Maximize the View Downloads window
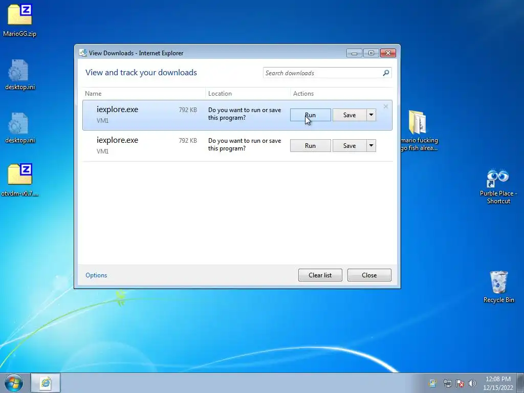524x393 pixels. coord(371,53)
